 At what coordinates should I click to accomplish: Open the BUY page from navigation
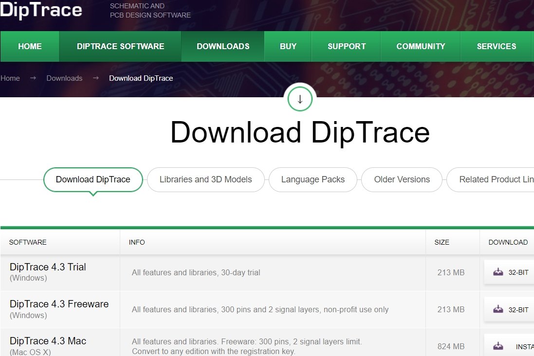coord(288,46)
